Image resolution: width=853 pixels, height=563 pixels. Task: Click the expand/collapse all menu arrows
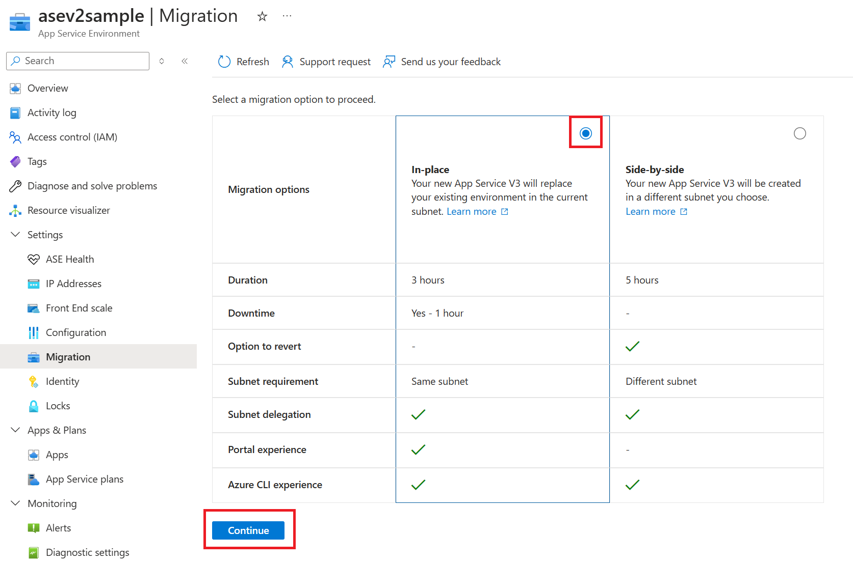point(162,61)
